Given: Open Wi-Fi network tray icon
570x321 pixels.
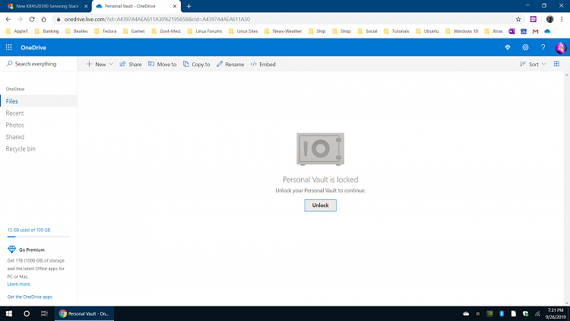Looking at the screenshot, I should [x=537, y=313].
